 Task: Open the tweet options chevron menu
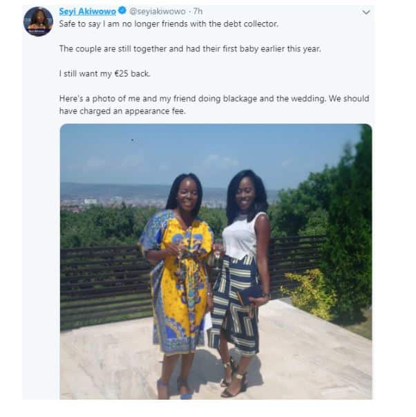click(x=366, y=12)
